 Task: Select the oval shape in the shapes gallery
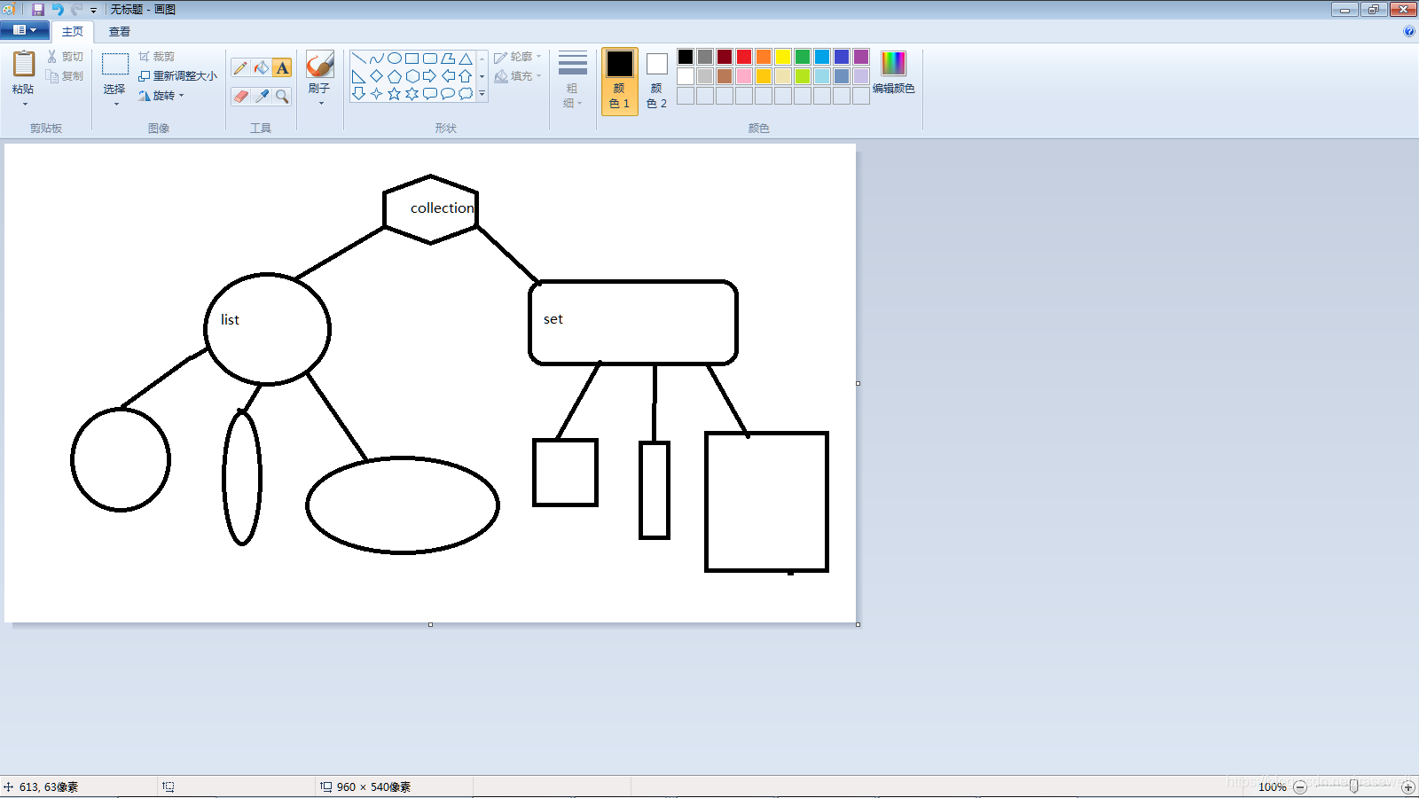(393, 56)
